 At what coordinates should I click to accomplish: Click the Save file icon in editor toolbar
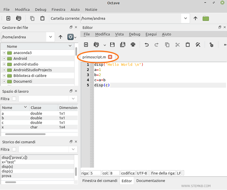pyautogui.click(x=112, y=45)
